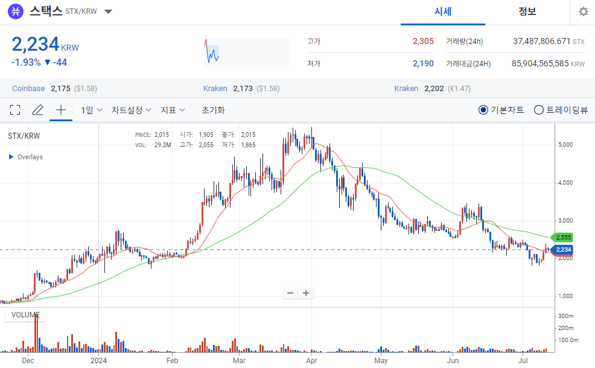Click the Coinbase price link
Image resolution: width=595 pixels, height=368 pixels.
tap(28, 88)
